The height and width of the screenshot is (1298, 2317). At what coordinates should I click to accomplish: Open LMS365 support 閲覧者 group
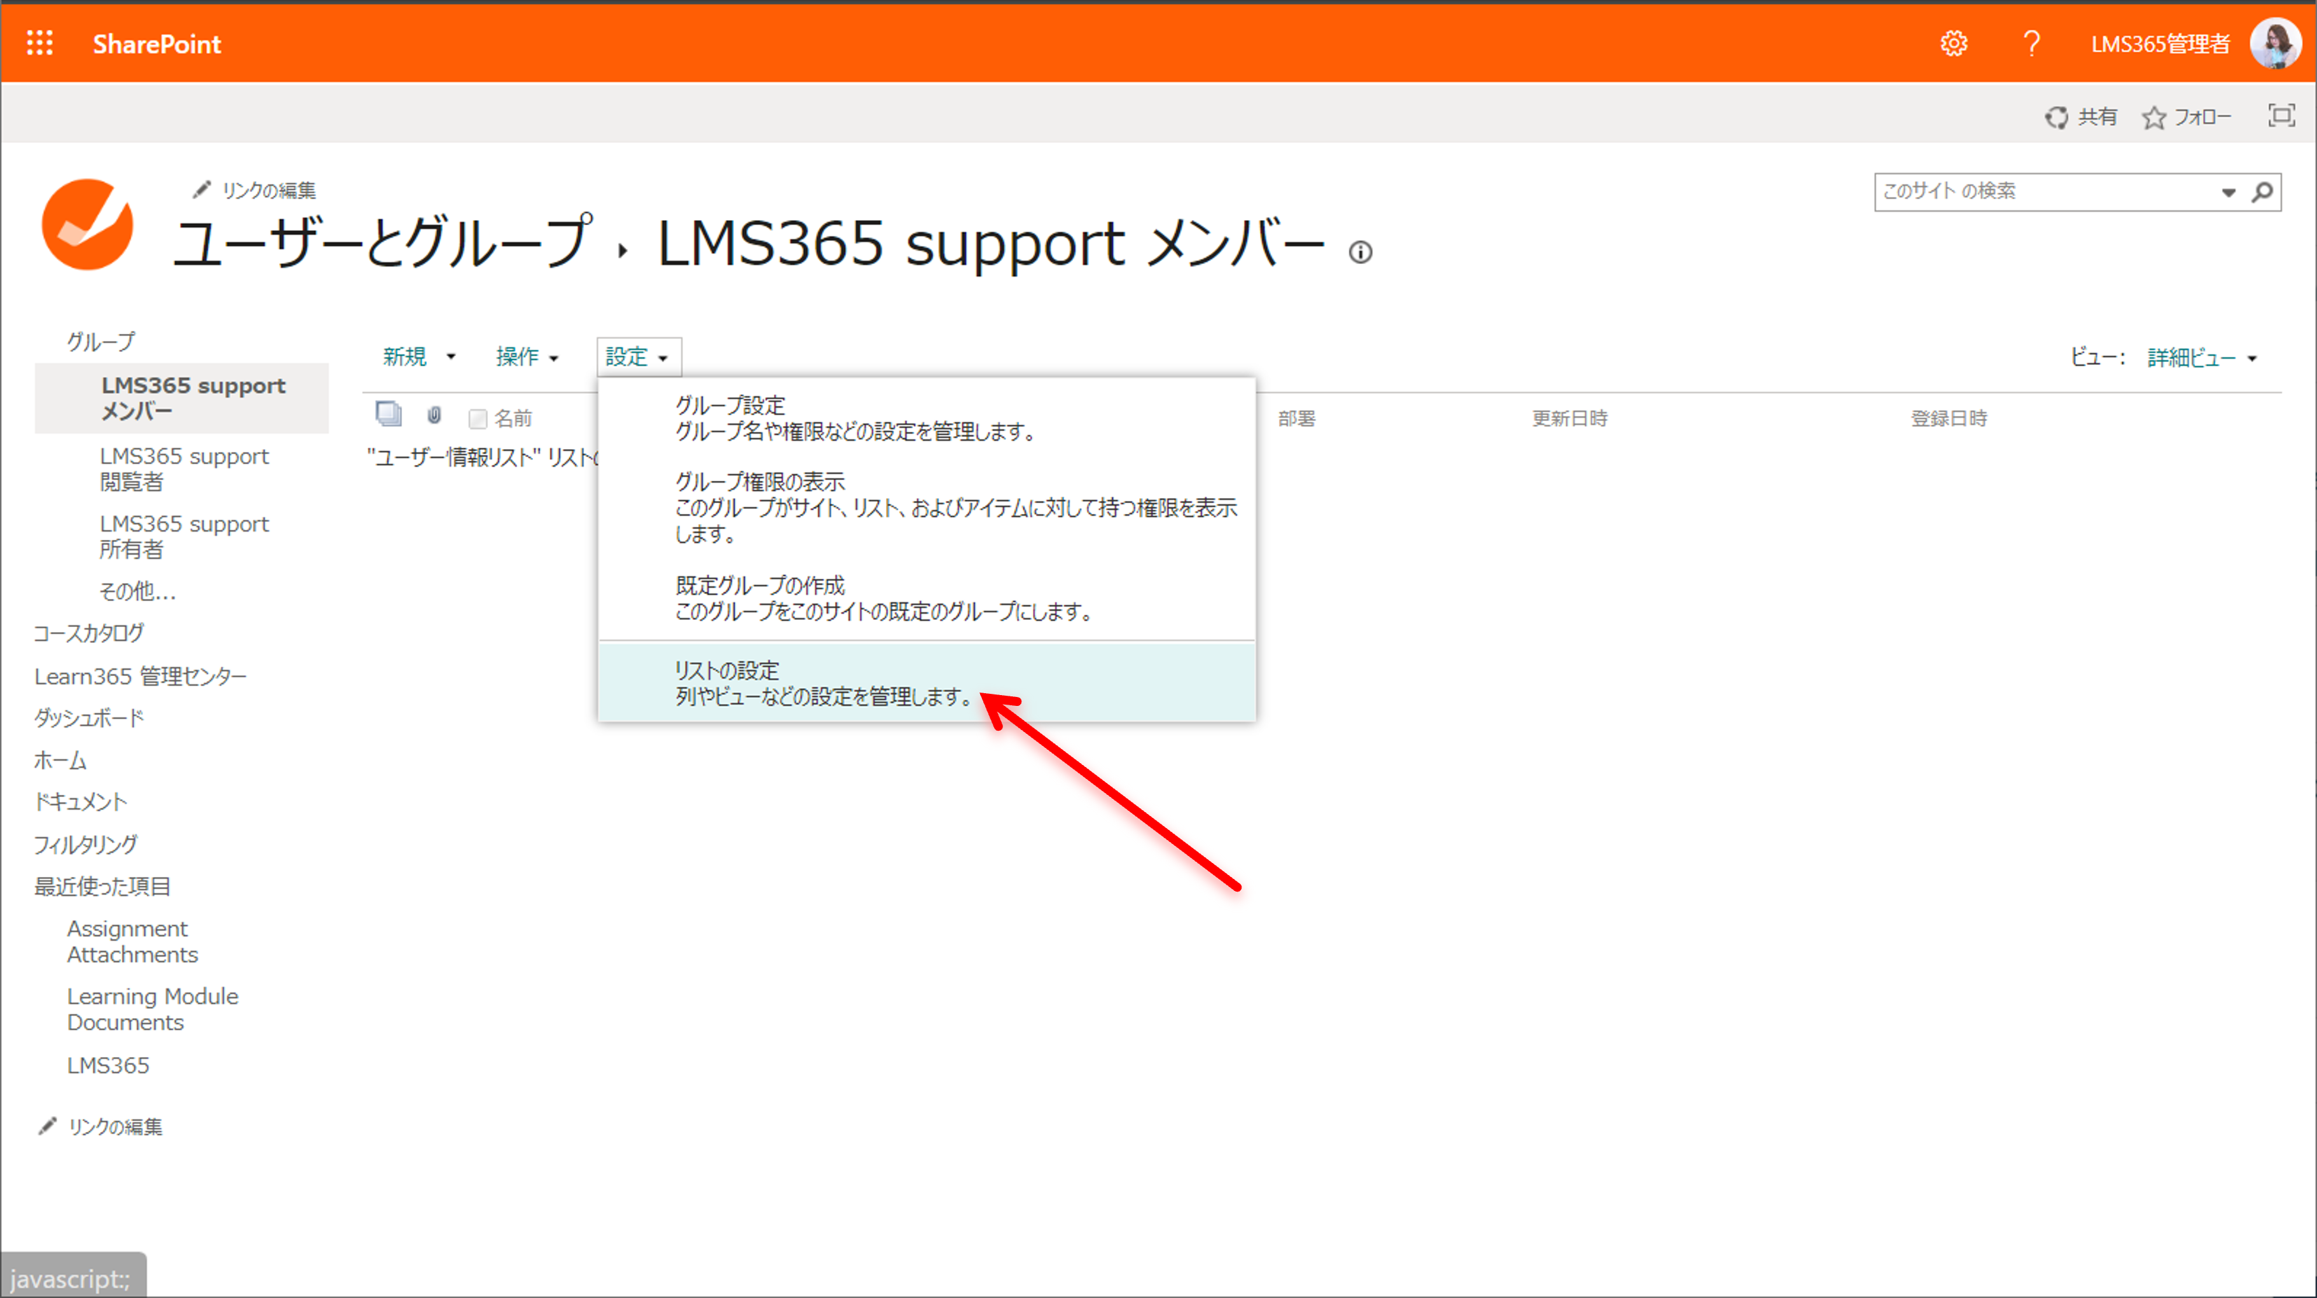click(x=184, y=469)
